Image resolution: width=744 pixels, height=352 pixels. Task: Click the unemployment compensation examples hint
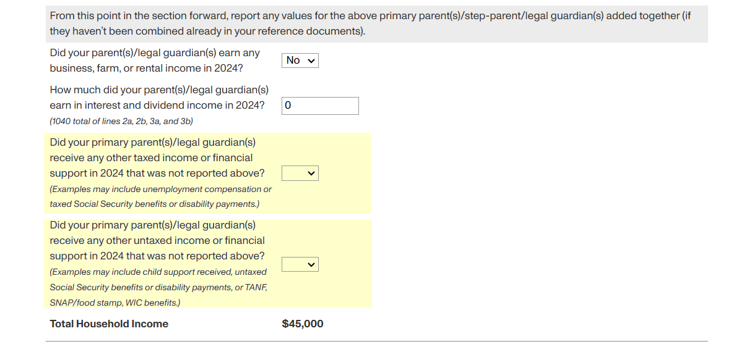click(161, 189)
